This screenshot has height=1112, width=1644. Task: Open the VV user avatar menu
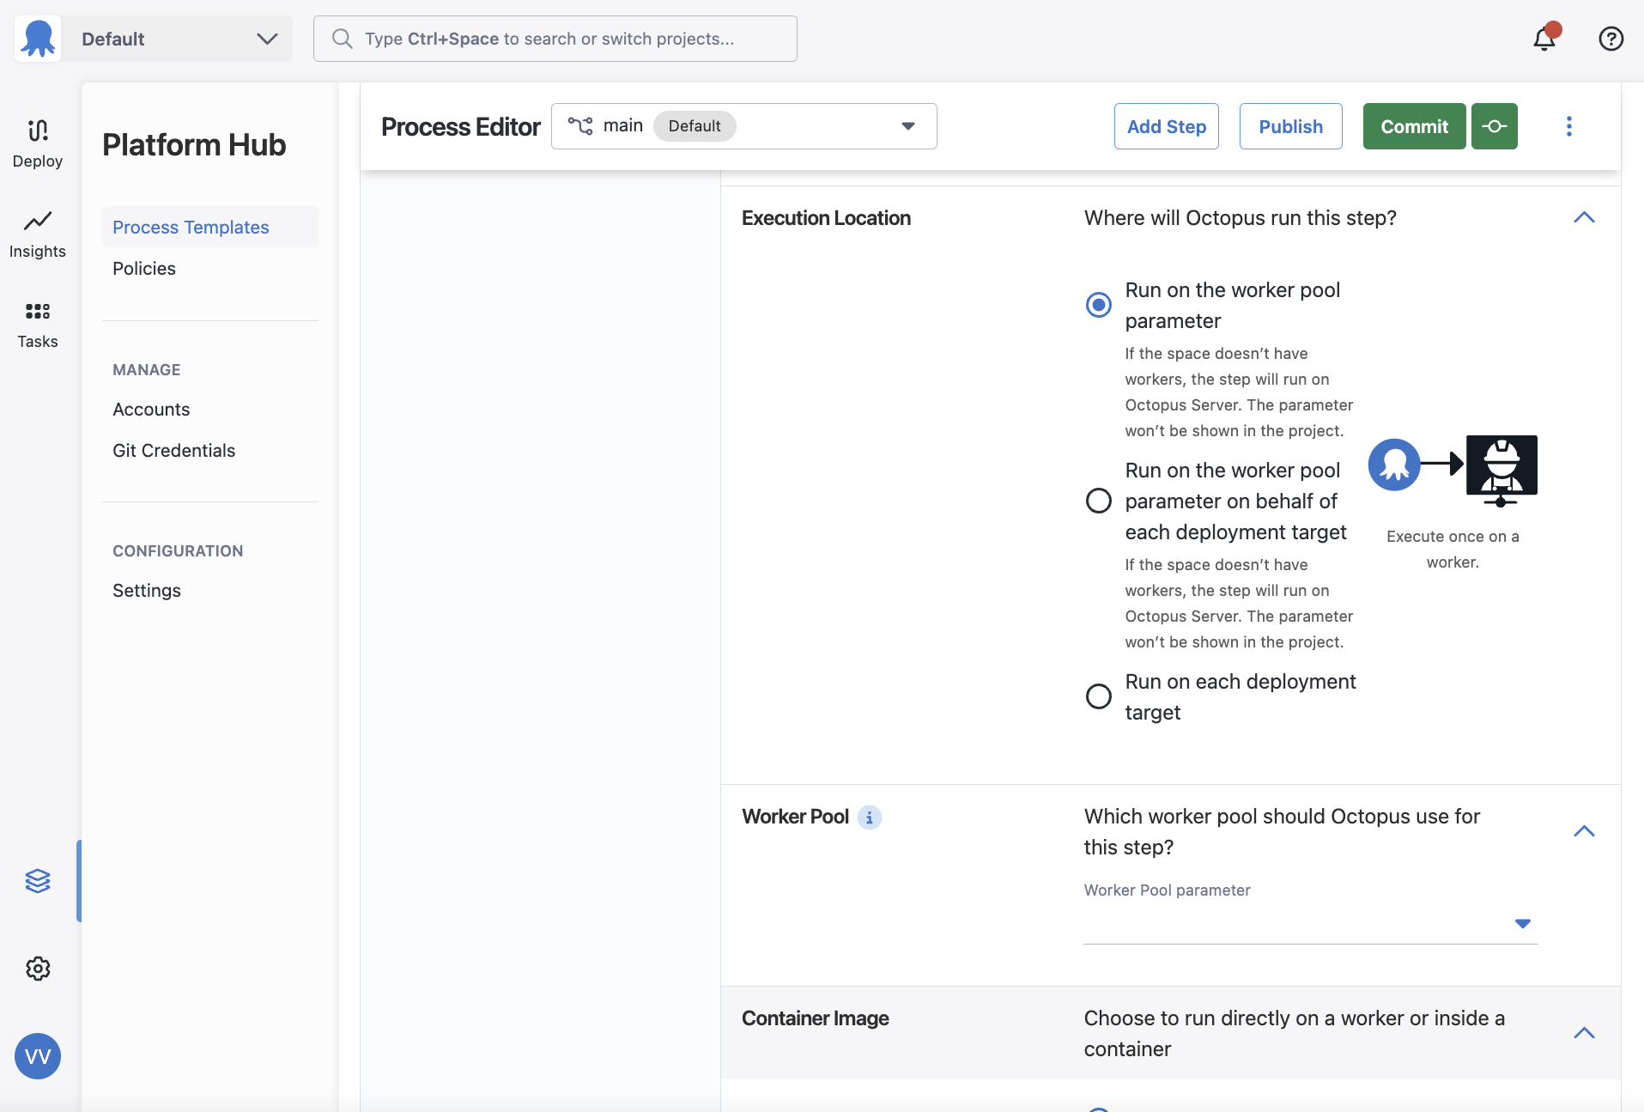[x=38, y=1056]
